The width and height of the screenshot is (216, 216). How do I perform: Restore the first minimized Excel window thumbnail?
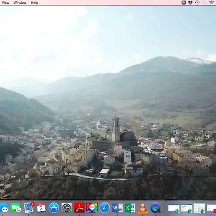tap(174, 208)
